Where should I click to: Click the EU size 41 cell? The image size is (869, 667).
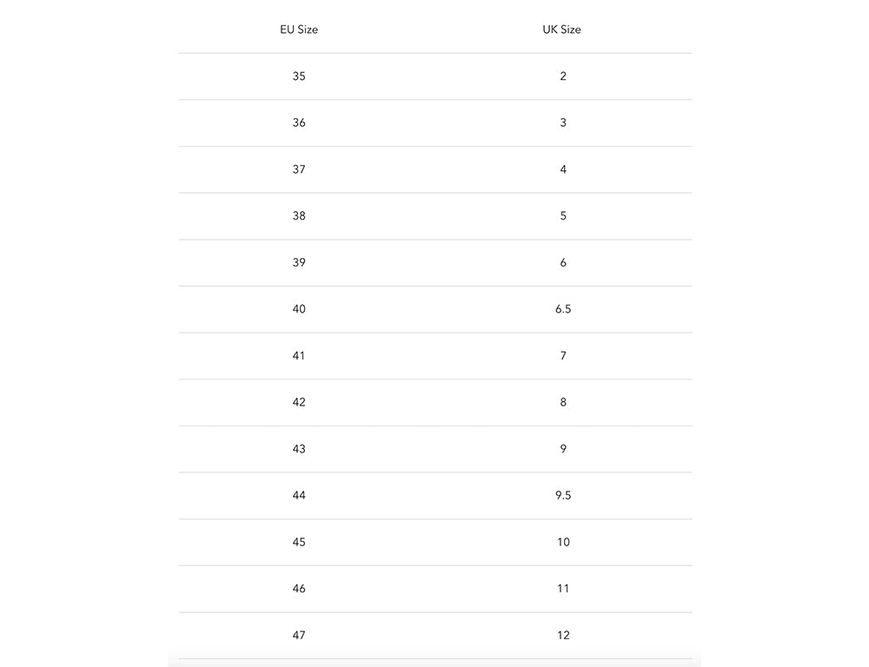(299, 355)
